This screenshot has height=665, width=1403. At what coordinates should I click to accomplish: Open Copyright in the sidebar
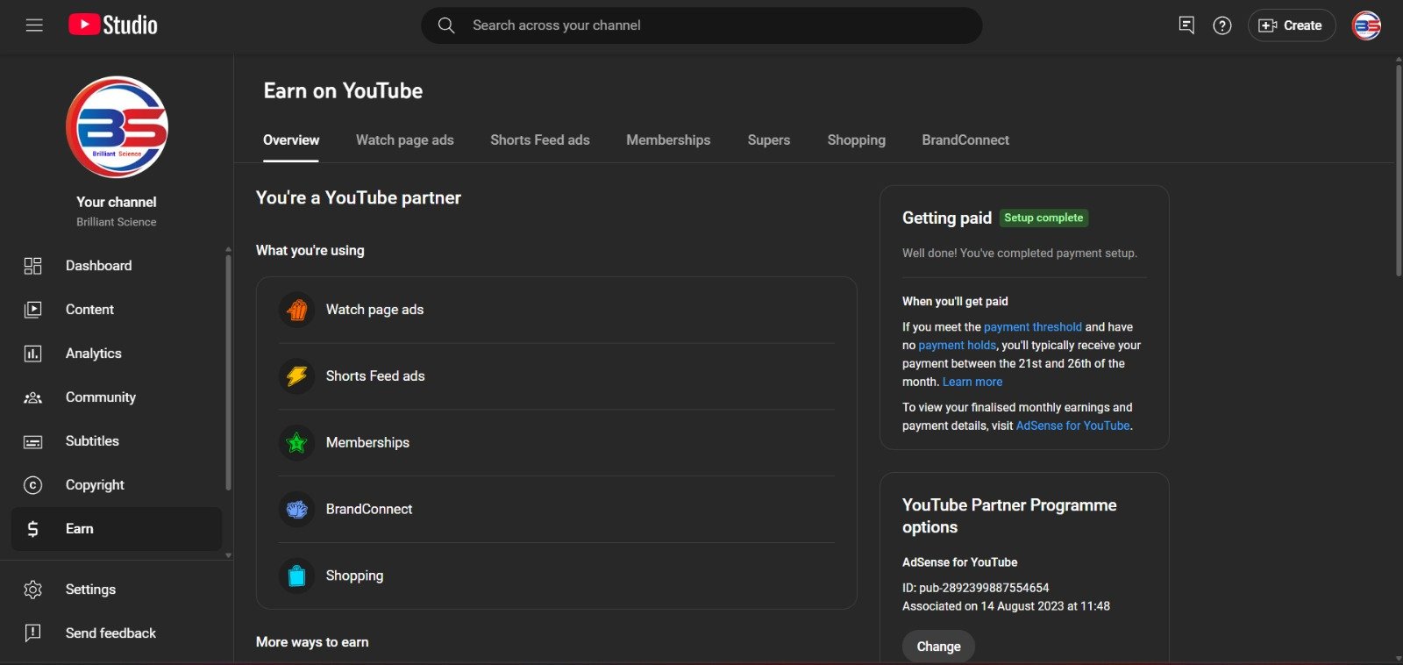click(x=116, y=485)
